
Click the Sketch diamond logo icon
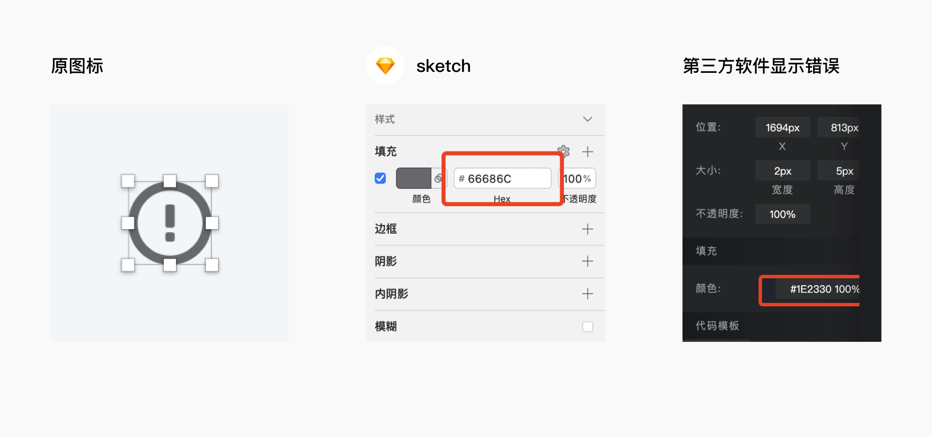pos(385,66)
